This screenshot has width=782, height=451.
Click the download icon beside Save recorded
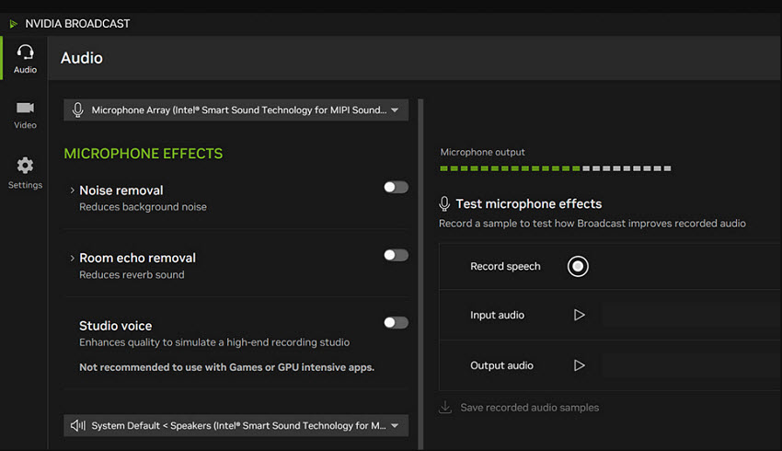445,407
